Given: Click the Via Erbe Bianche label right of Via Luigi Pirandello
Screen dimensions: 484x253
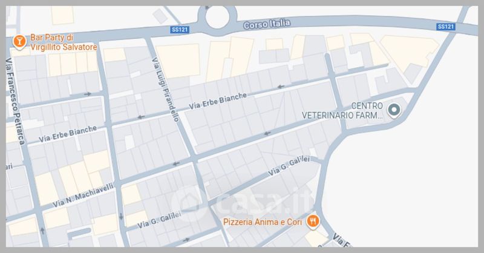Looking at the screenshot, I should 218,100.
